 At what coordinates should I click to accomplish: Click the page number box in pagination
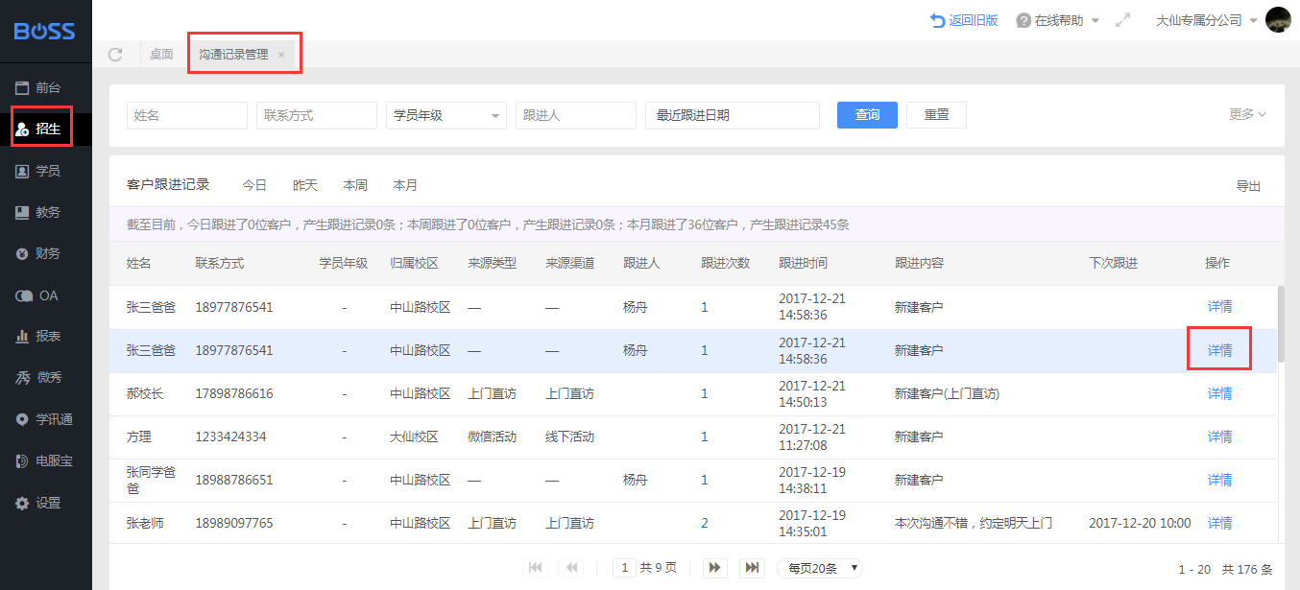624,568
